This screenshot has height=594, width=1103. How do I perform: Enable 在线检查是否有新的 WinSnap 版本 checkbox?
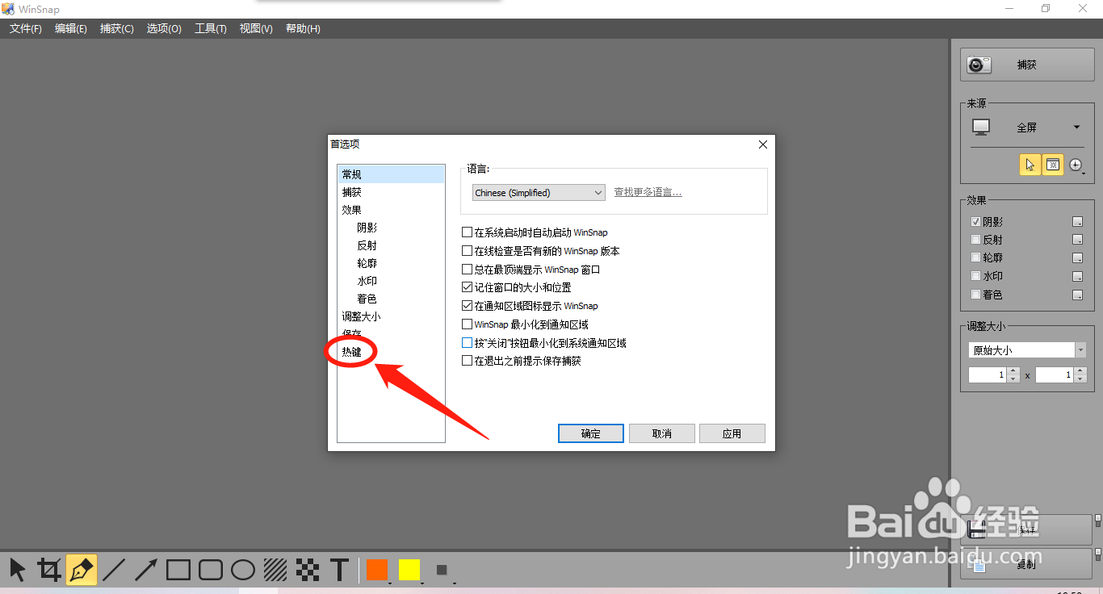pos(467,251)
